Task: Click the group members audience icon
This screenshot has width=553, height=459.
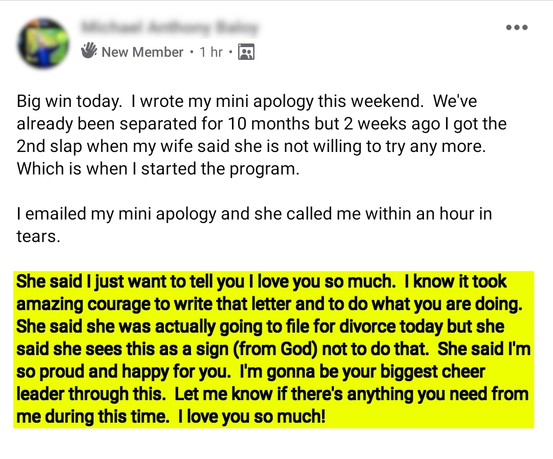Action: pos(246,52)
